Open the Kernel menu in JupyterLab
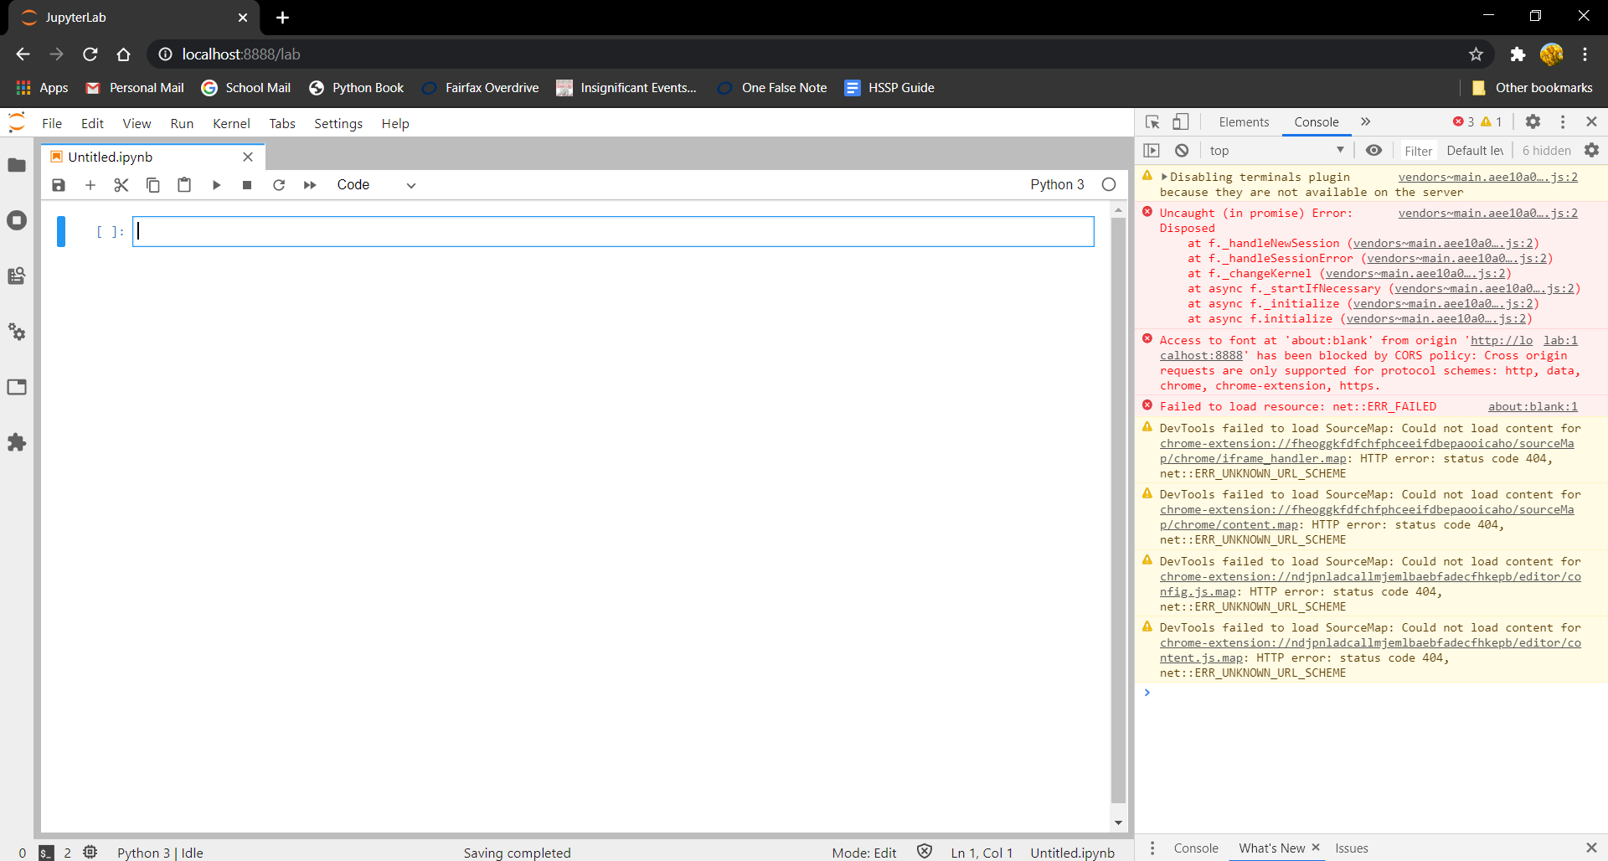This screenshot has width=1608, height=861. point(231,123)
